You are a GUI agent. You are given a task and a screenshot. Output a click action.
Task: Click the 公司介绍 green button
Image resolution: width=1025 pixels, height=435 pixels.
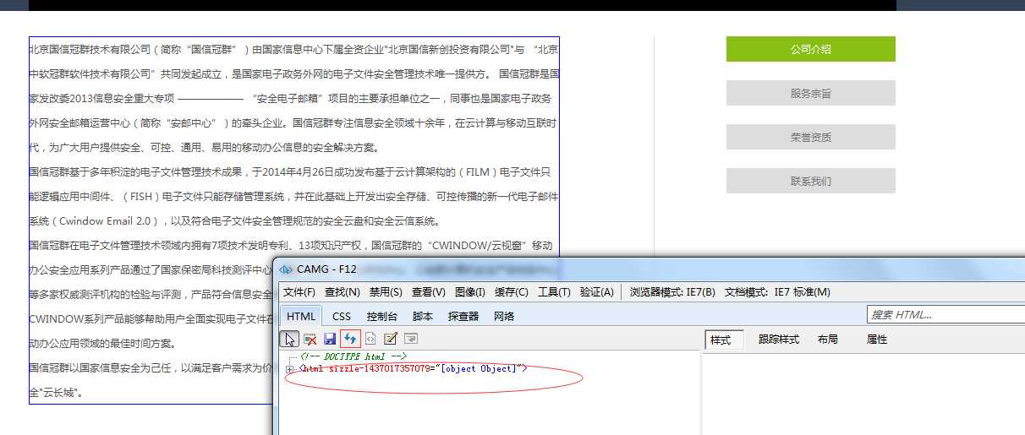[x=810, y=49]
